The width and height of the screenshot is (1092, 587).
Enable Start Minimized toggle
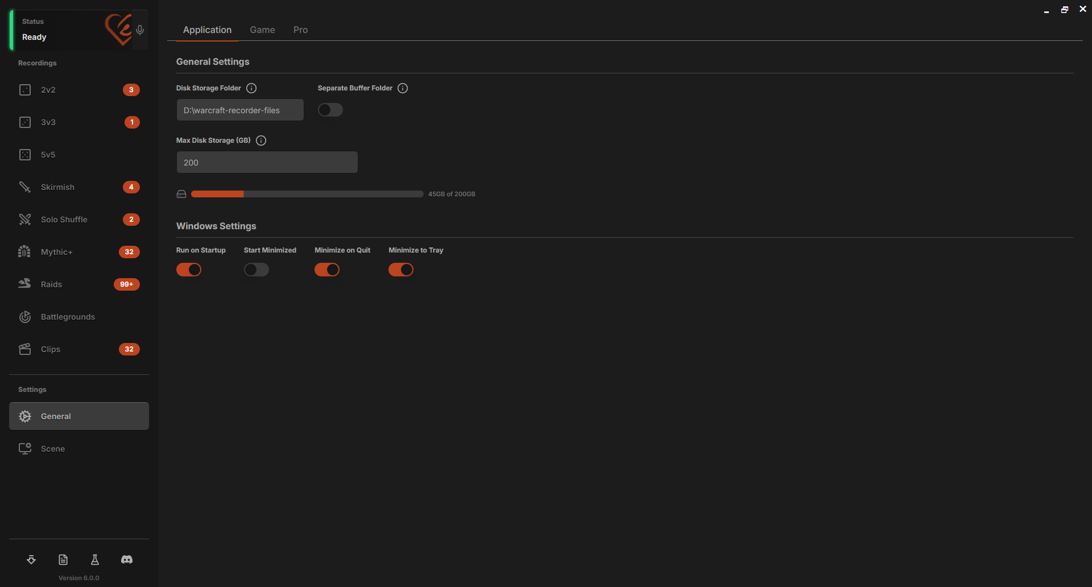click(257, 270)
